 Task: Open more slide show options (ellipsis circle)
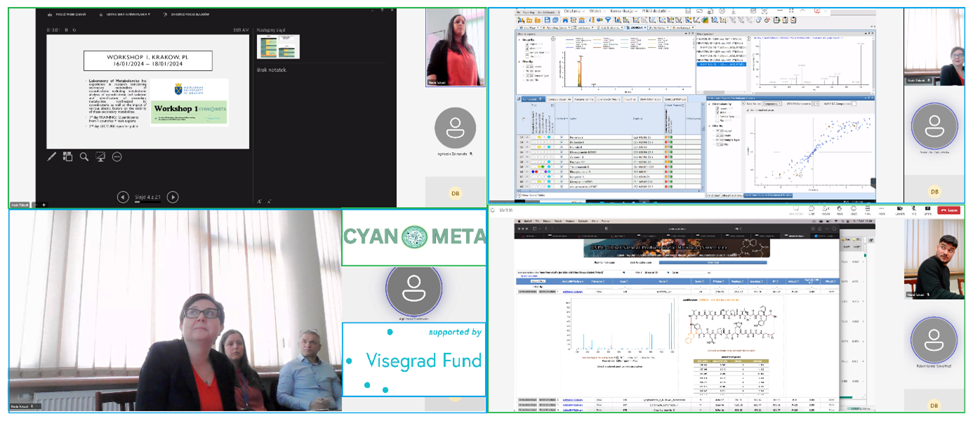[117, 156]
